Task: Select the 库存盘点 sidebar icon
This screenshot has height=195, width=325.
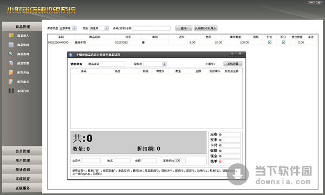Action: click(11, 82)
